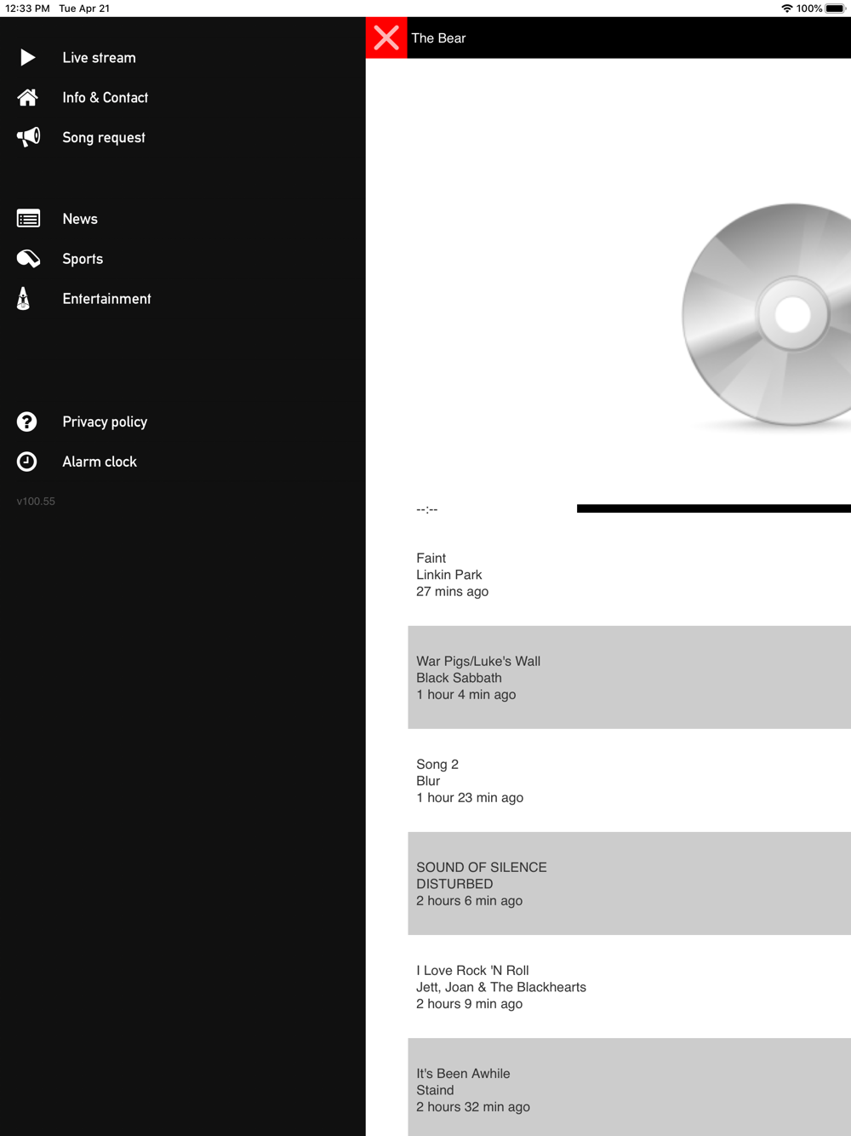Image resolution: width=851 pixels, height=1136 pixels.
Task: Select Faint by Linkin Park entry
Action: [x=630, y=575]
